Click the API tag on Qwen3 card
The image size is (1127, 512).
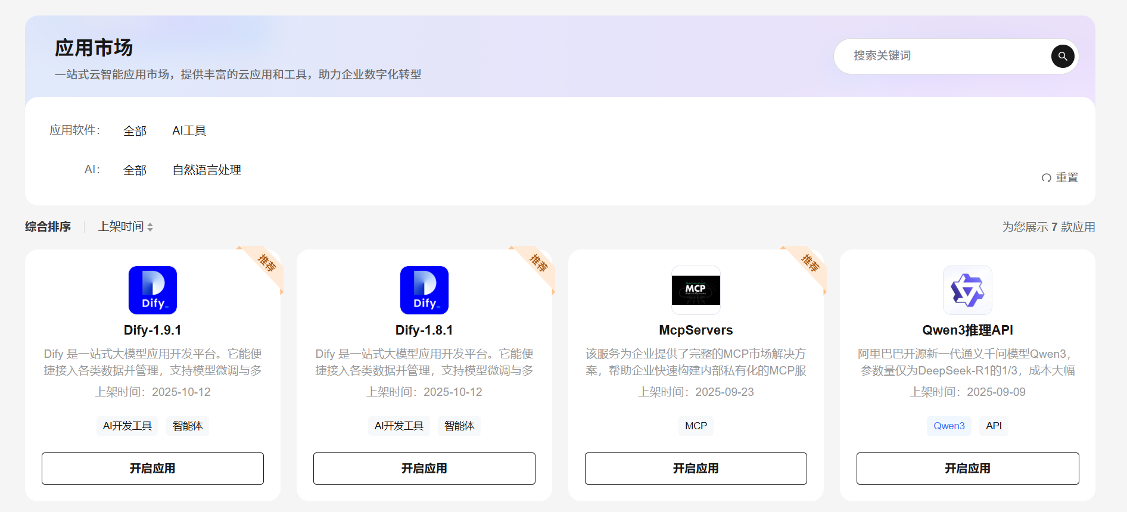coord(994,426)
